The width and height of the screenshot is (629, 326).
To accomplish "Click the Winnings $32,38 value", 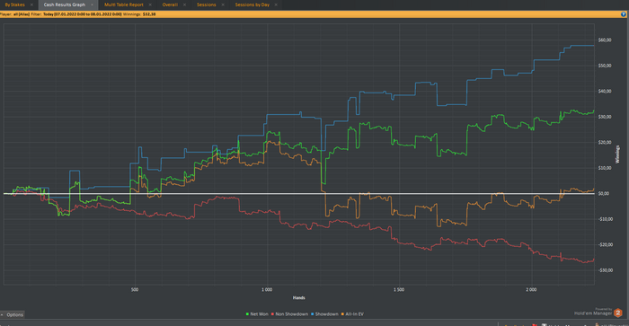I will 139,14.
